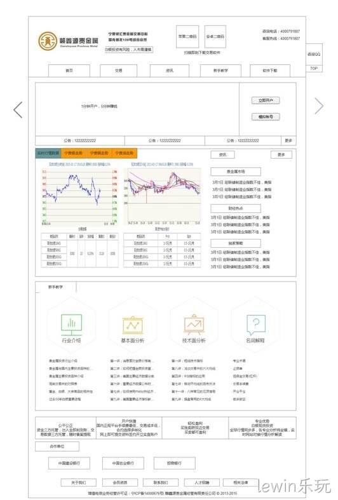Image resolution: width=338 pixels, height=500 pixels.
Task: Click the 咨询QQ side button
Action: pos(314,55)
